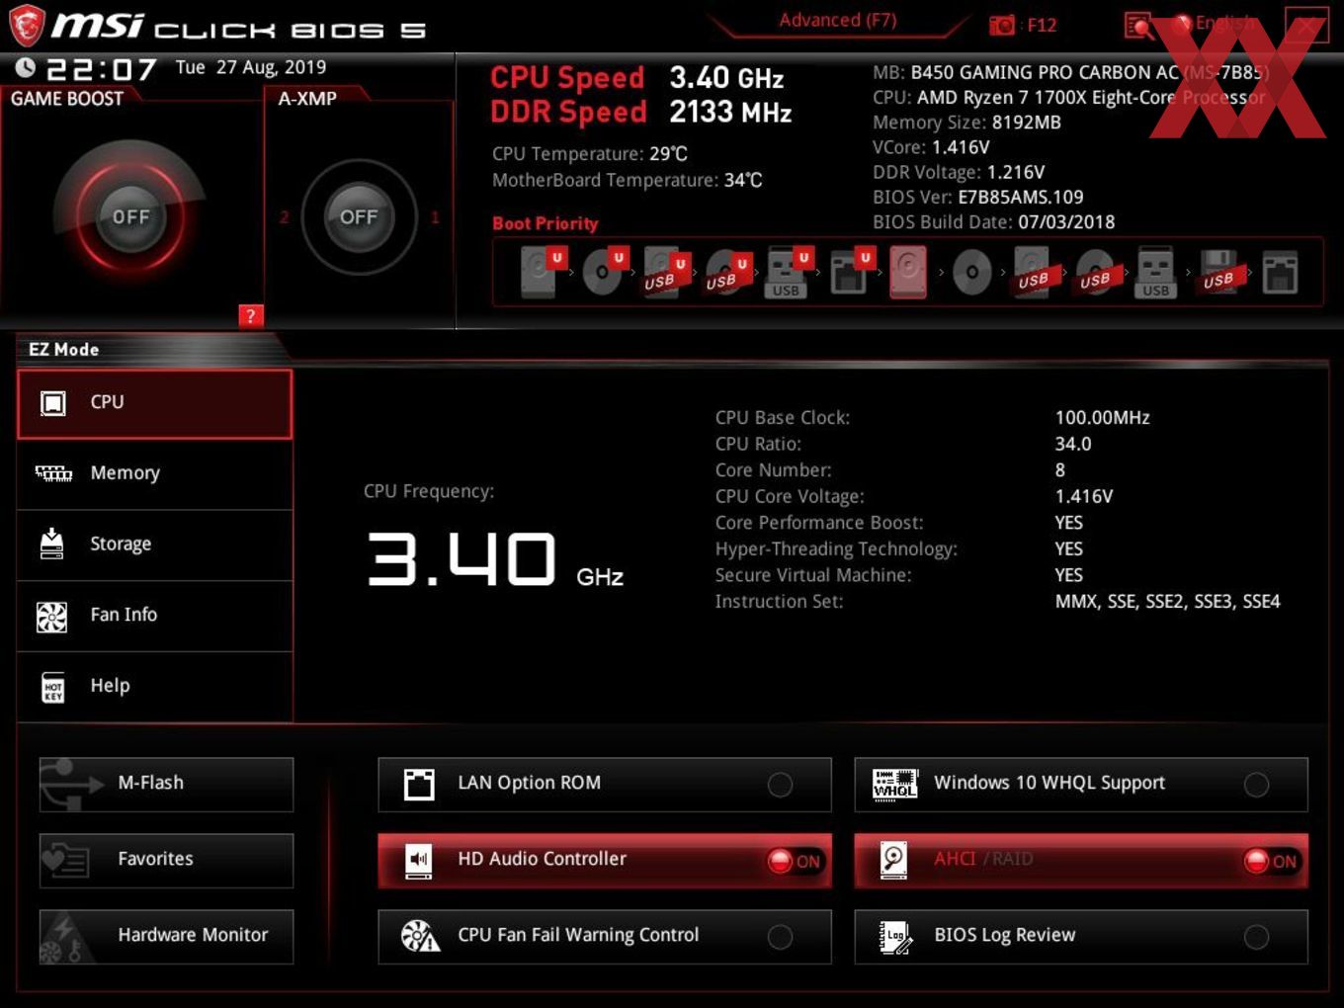Enable Windows 10 WHQL Support

(x=1256, y=785)
